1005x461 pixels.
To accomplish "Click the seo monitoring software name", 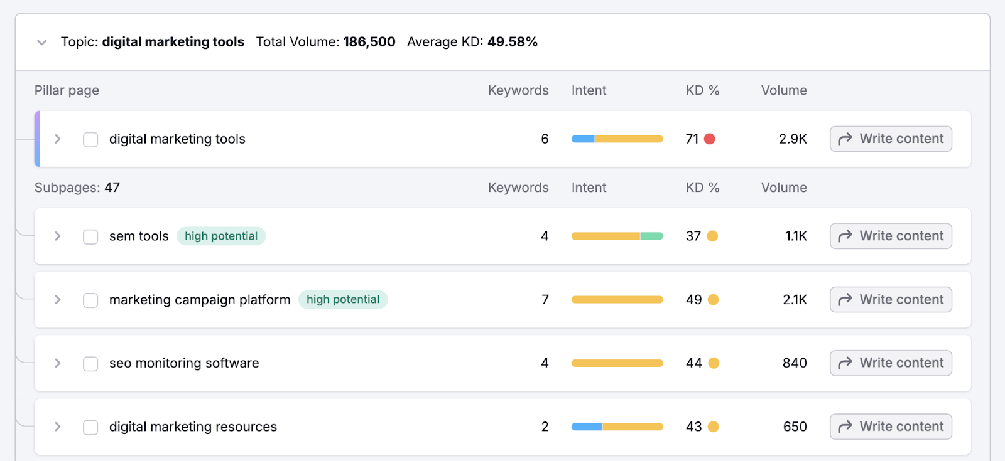I will click(x=184, y=363).
